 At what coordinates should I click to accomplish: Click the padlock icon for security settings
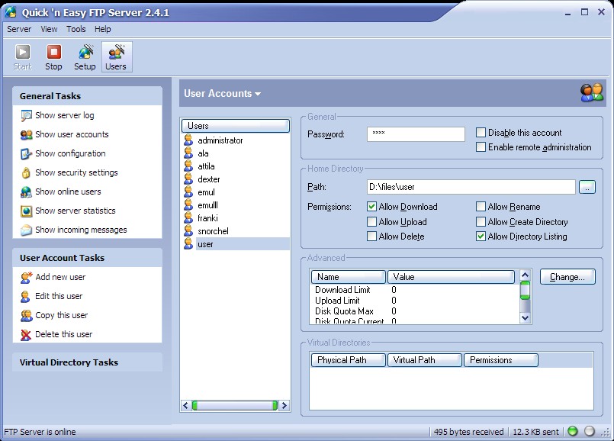[26, 172]
